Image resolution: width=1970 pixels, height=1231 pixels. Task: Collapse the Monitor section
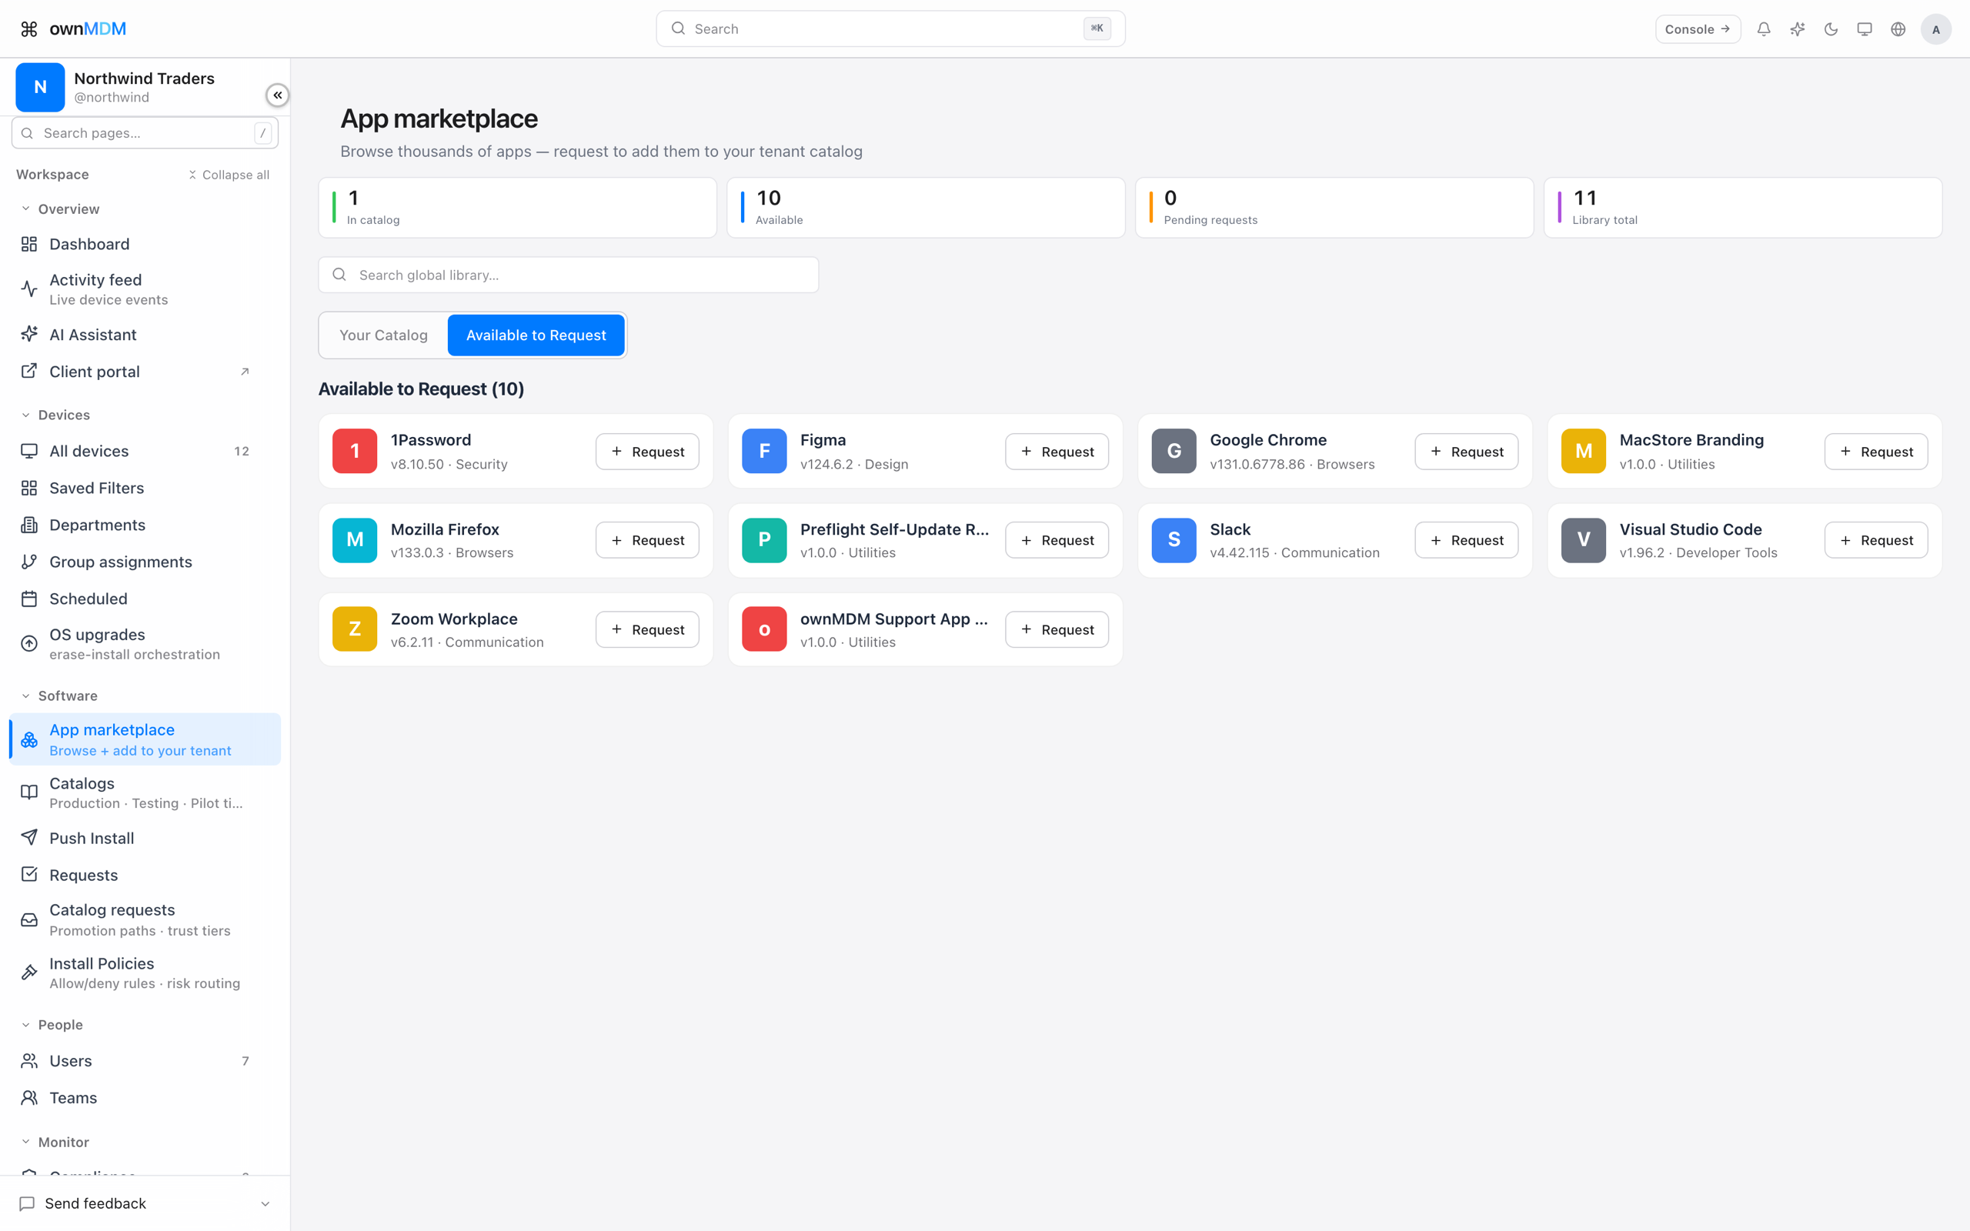pyautogui.click(x=55, y=1143)
